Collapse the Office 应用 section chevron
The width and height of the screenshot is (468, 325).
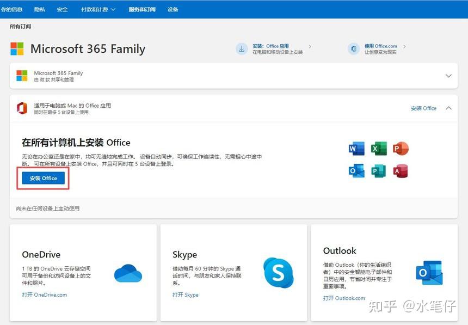click(449, 108)
